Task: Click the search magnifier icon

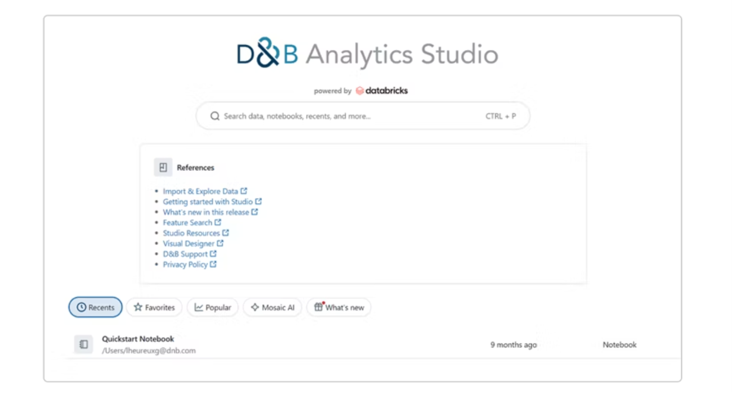Action: (215, 117)
